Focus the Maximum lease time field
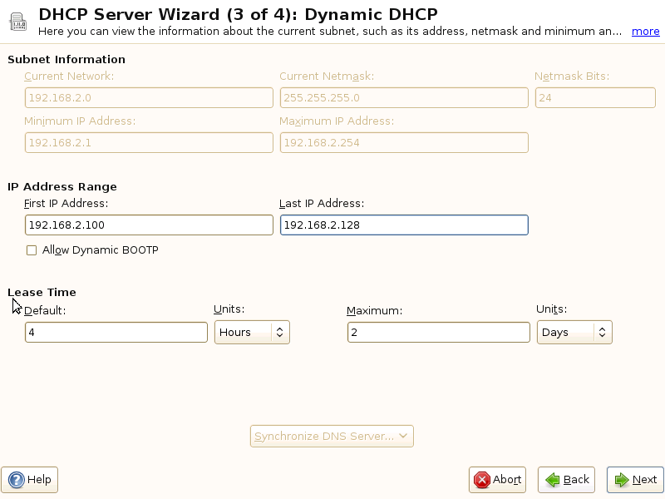Screen dimensions: 665x499 point(438,333)
